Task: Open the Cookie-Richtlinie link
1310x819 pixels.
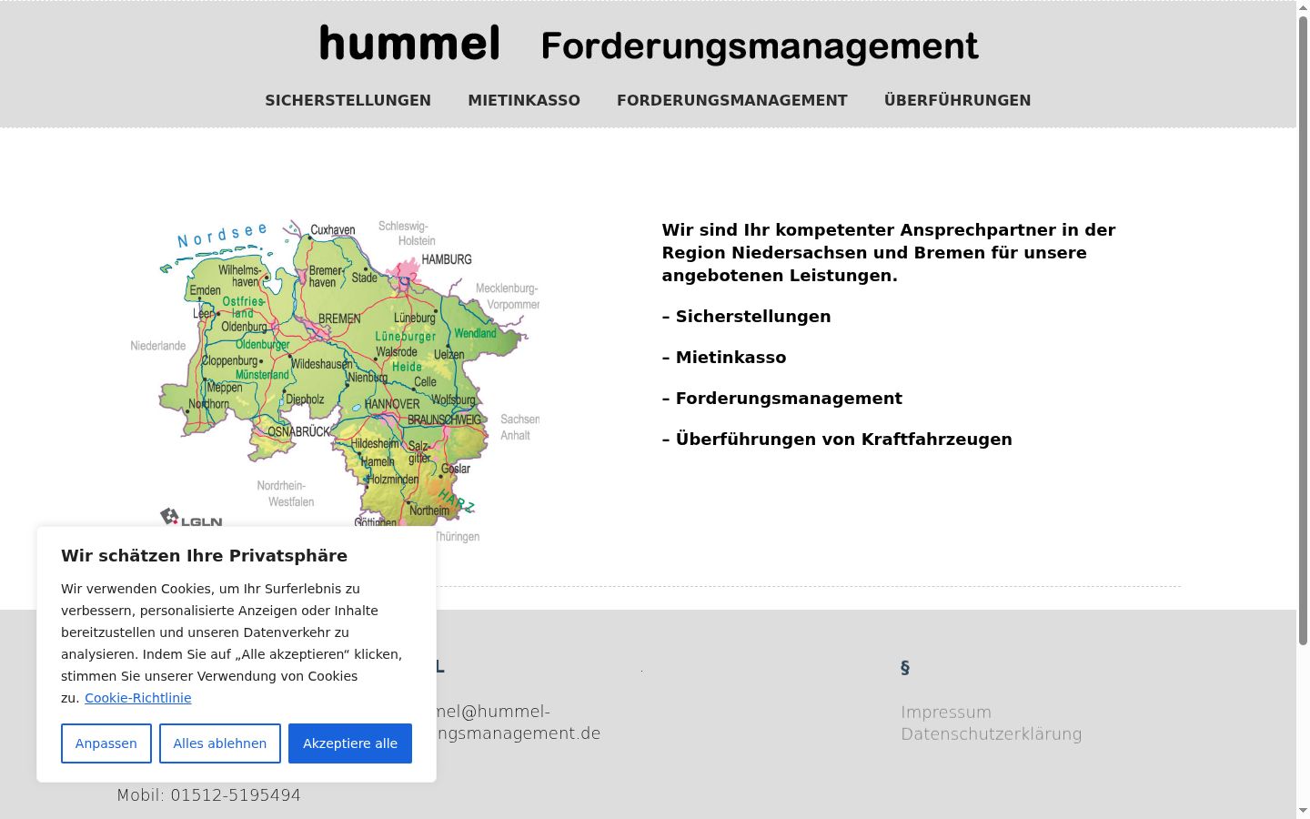Action: [x=138, y=698]
